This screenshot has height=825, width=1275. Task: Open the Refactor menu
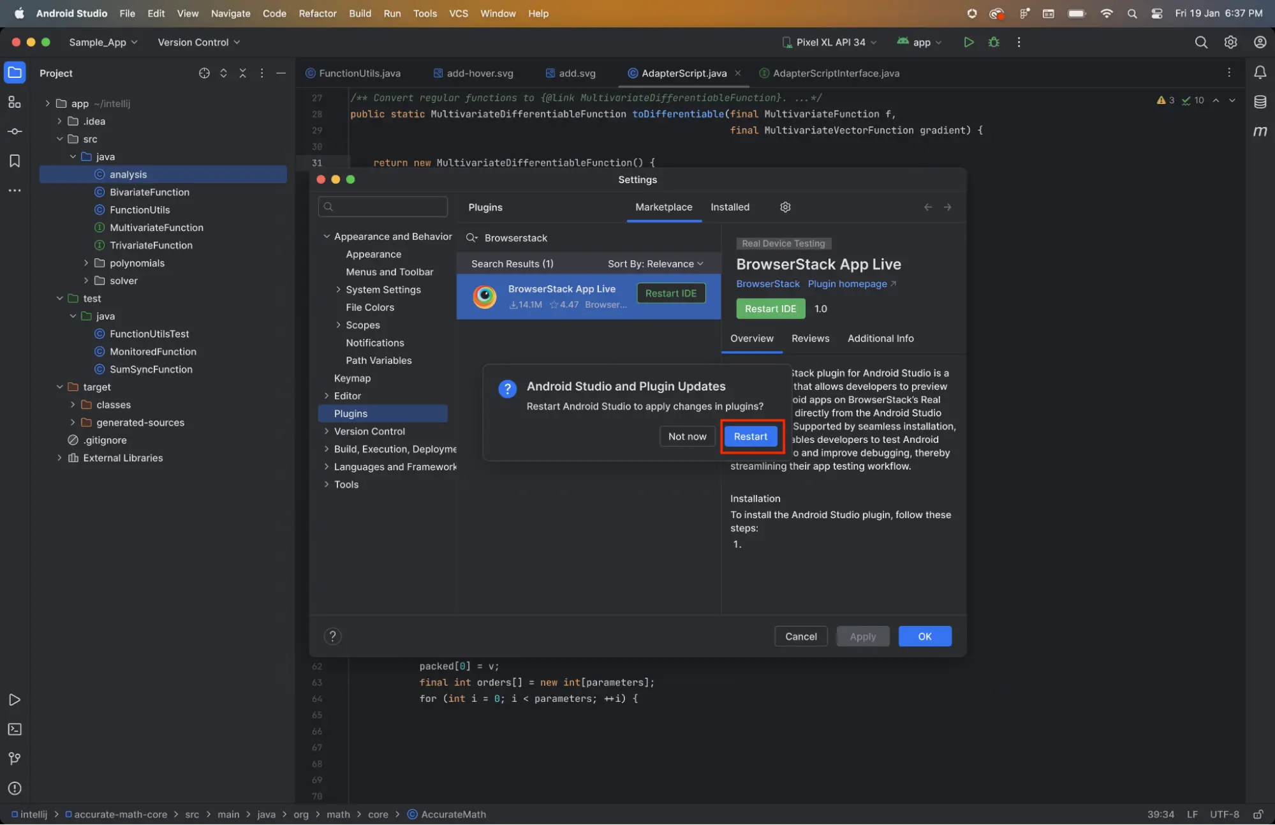317,13
